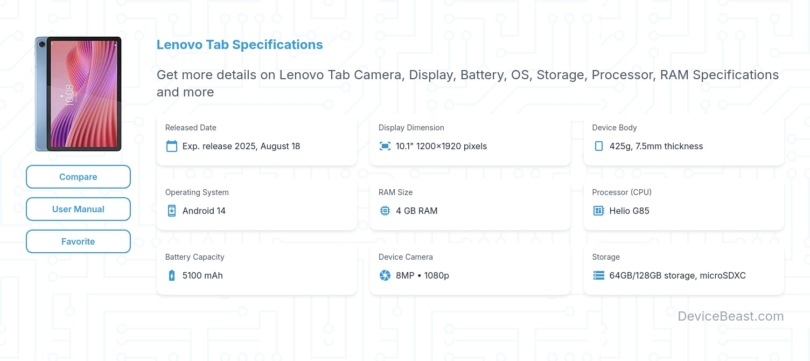Viewport: 810px width, 361px height.
Task: Select the Released Date specification card
Action: pyautogui.click(x=256, y=138)
